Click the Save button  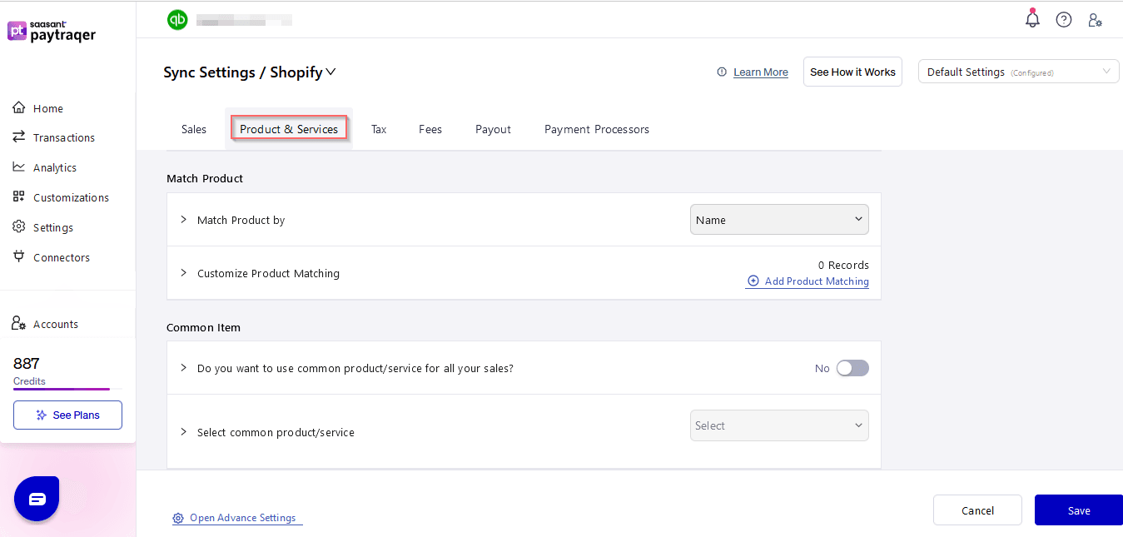pos(1078,510)
